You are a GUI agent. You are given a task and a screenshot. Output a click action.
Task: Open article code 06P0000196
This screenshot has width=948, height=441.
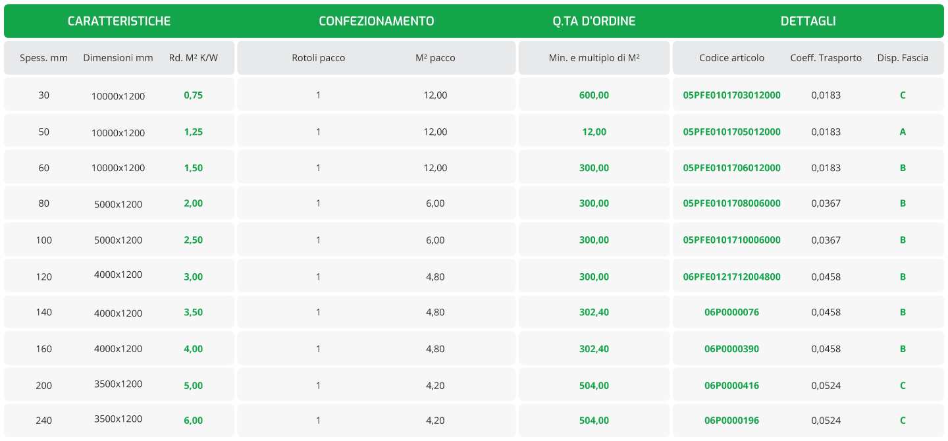[x=732, y=421]
